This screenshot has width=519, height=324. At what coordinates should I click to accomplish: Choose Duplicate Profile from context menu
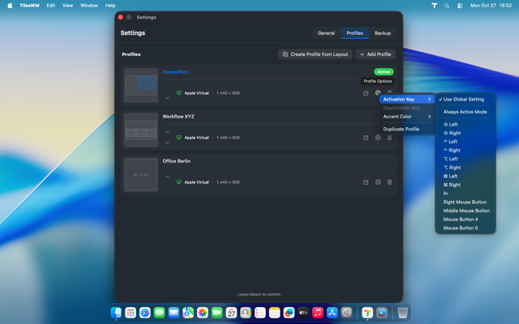point(406,129)
